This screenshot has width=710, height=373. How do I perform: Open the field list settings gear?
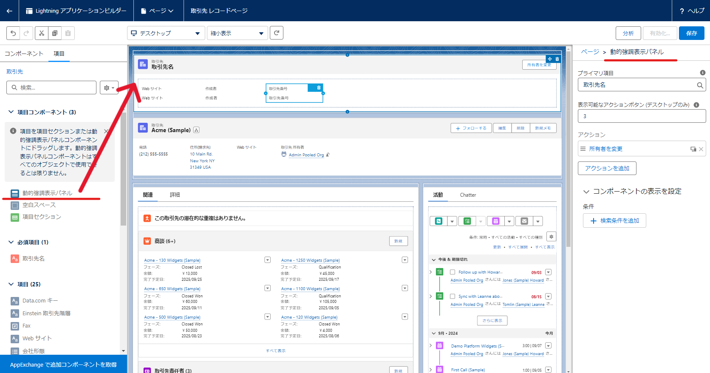109,88
